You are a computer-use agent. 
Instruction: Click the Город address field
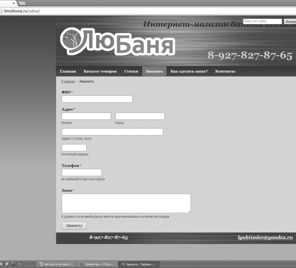coord(140,116)
